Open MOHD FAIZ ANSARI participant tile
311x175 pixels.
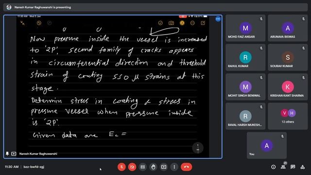(245, 28)
